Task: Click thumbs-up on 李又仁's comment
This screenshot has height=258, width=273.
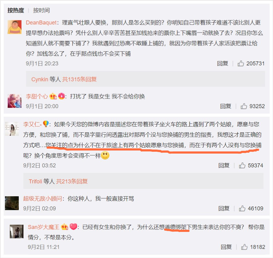Action: (x=242, y=166)
